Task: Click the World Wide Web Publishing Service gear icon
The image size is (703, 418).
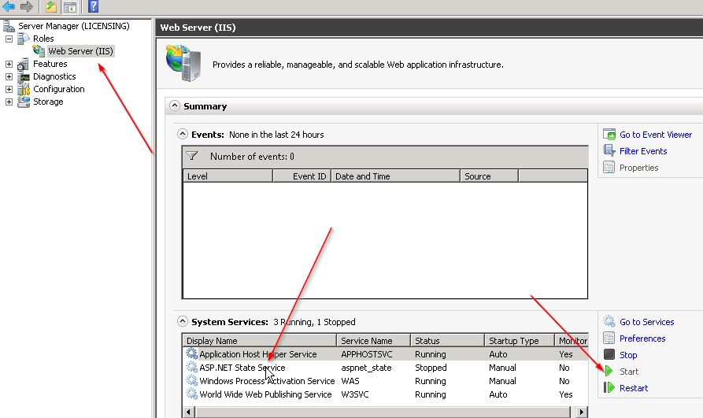Action: click(x=192, y=394)
